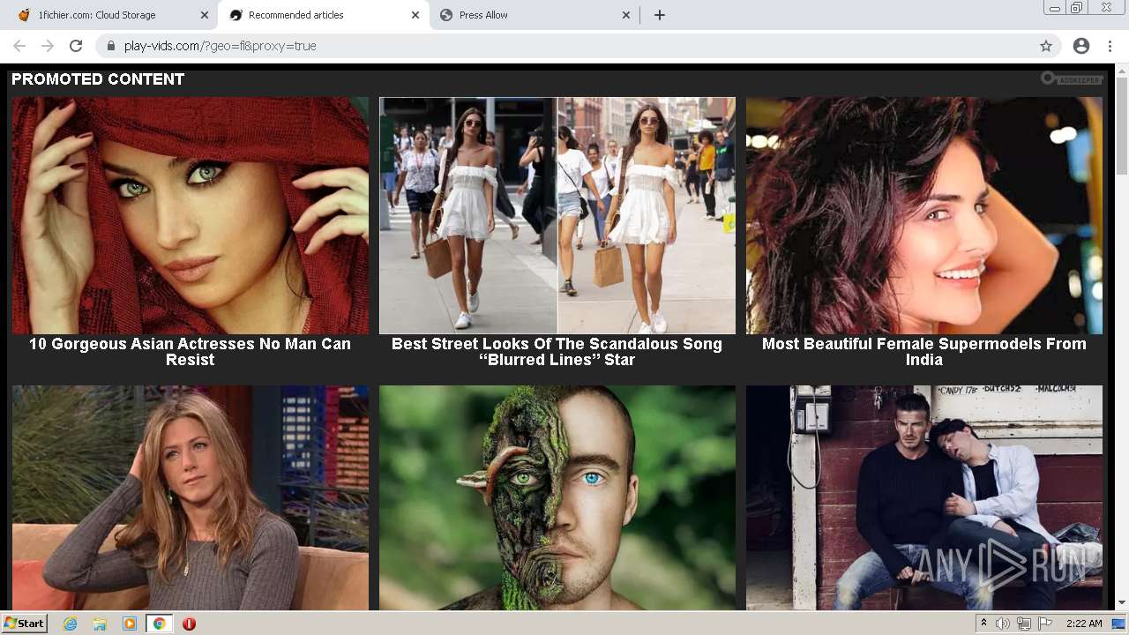The image size is (1129, 635).
Task: Close the Press Allow tab
Action: [x=626, y=15]
